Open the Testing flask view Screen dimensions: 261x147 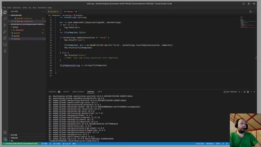[x=5, y=51]
